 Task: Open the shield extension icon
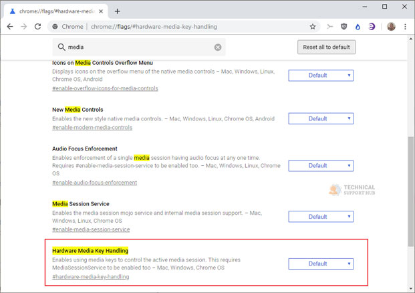(343, 27)
